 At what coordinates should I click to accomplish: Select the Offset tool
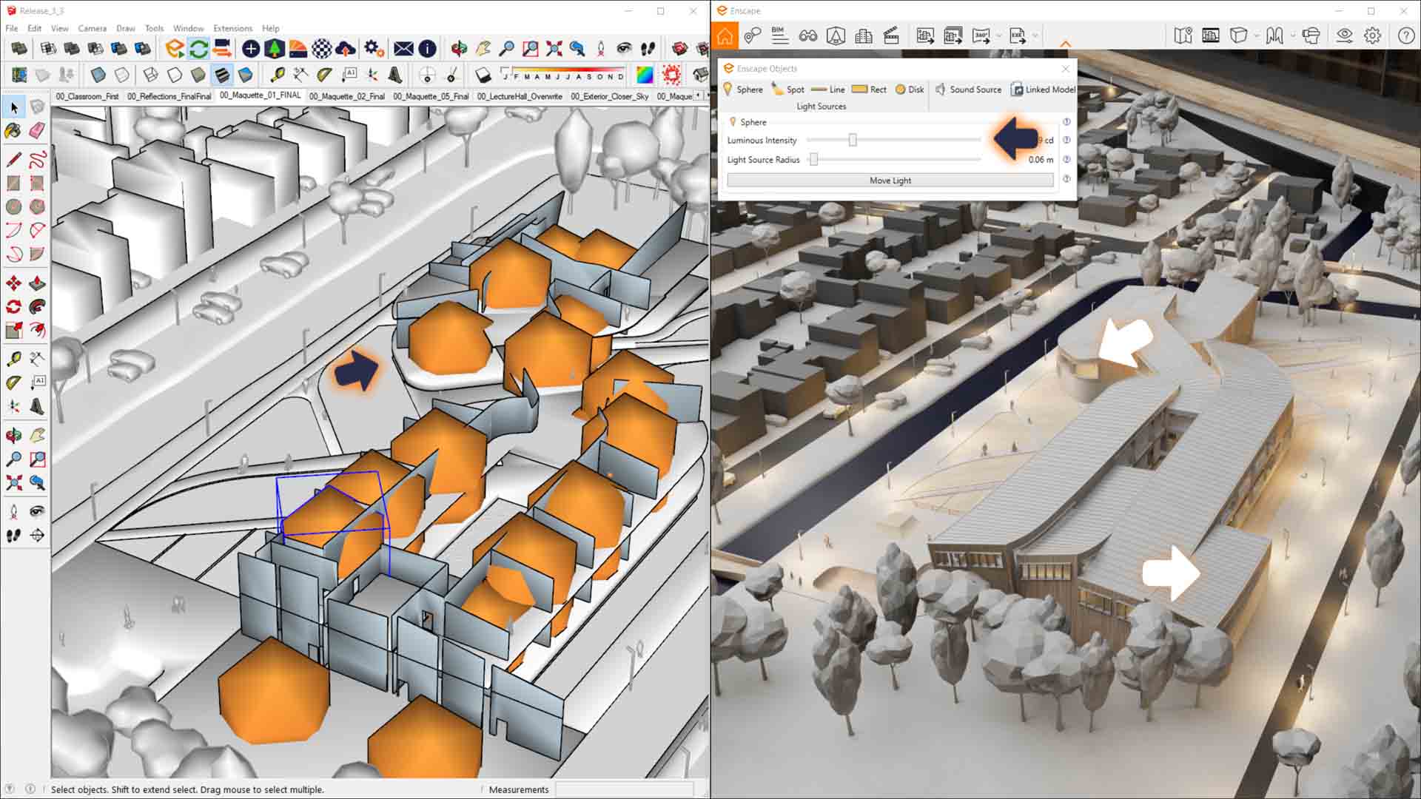(x=37, y=331)
